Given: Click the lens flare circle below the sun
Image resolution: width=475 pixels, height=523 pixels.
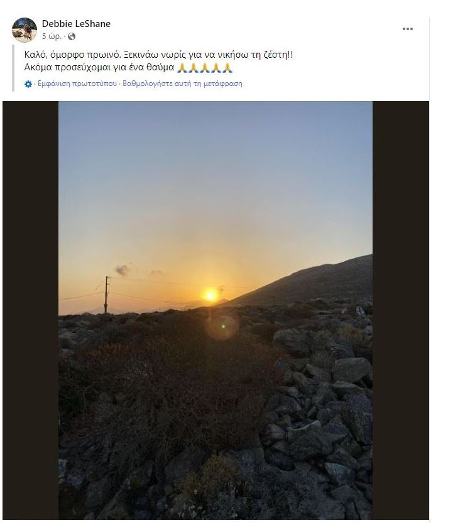Looking at the screenshot, I should click(222, 326).
